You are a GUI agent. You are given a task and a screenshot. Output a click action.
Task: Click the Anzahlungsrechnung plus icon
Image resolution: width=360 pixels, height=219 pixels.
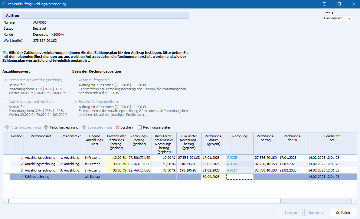click(7, 127)
